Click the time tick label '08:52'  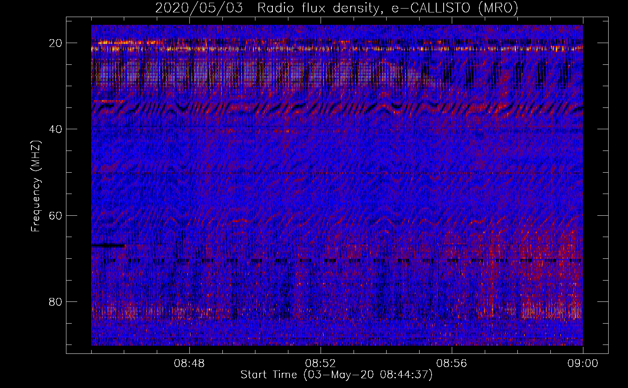tap(321, 364)
